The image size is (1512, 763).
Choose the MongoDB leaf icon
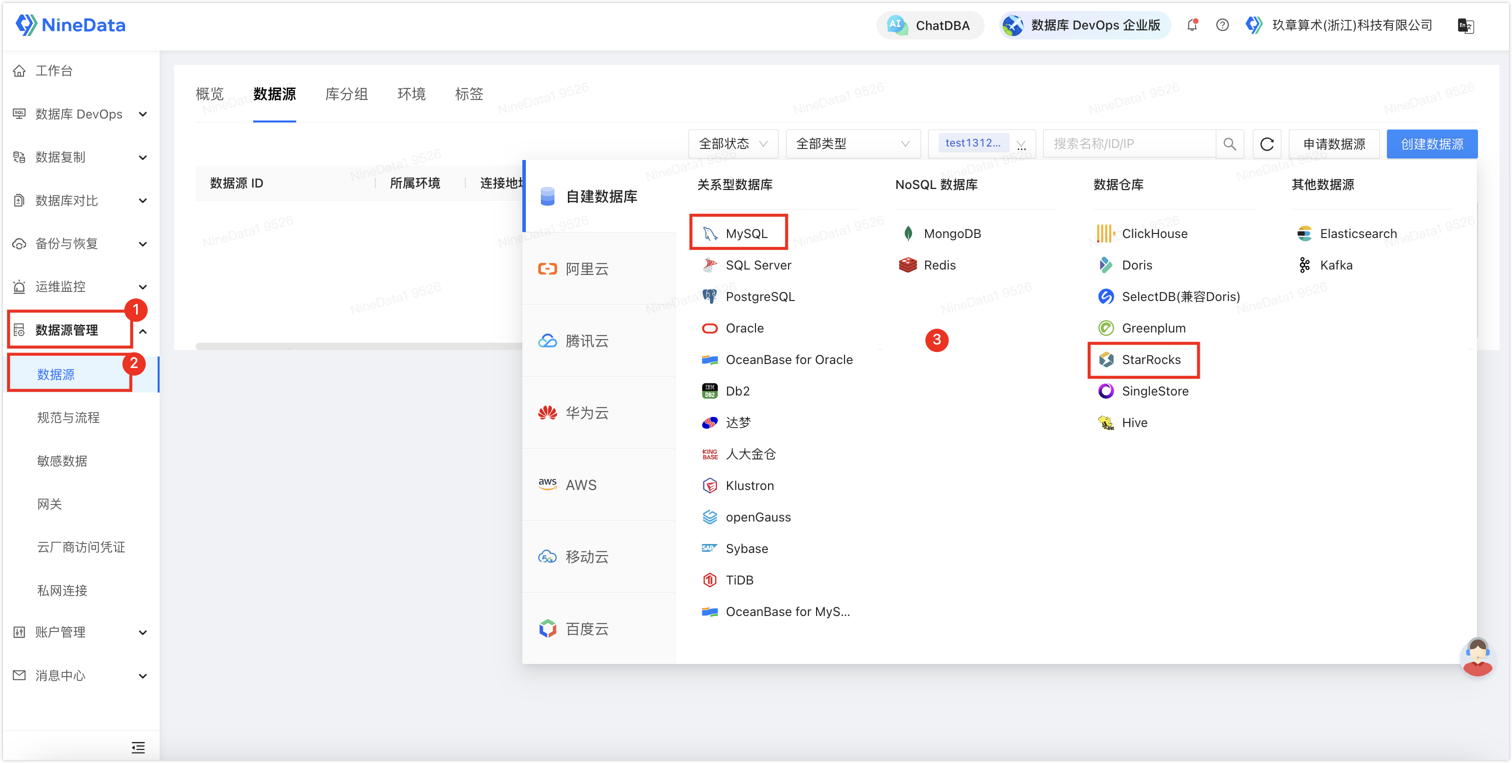coord(908,233)
